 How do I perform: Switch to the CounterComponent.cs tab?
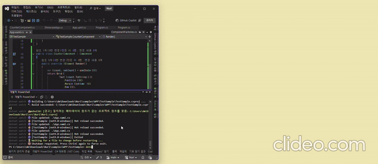pos(22,27)
